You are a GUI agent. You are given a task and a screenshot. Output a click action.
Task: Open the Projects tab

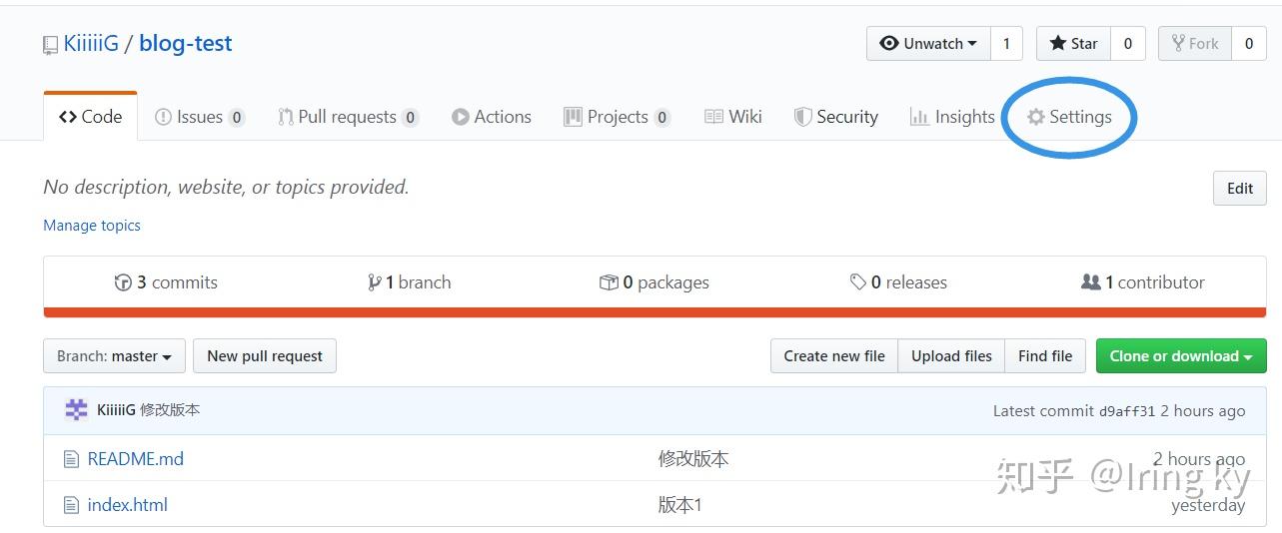617,117
